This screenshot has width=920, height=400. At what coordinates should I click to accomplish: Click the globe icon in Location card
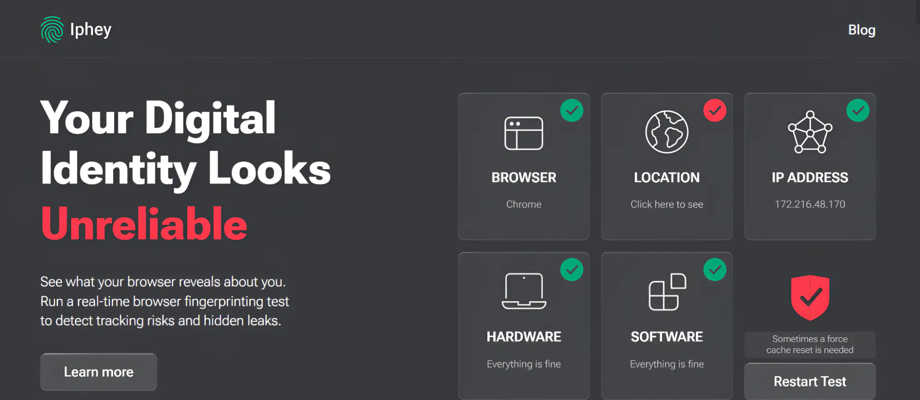[x=667, y=132]
